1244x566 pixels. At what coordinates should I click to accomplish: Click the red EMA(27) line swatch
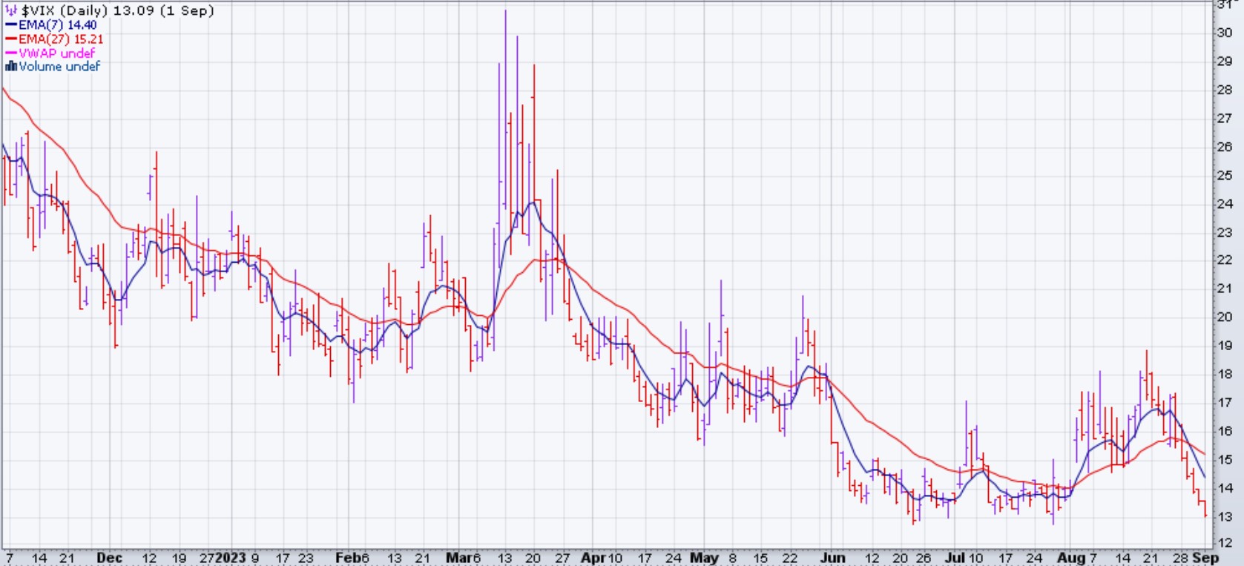11,39
